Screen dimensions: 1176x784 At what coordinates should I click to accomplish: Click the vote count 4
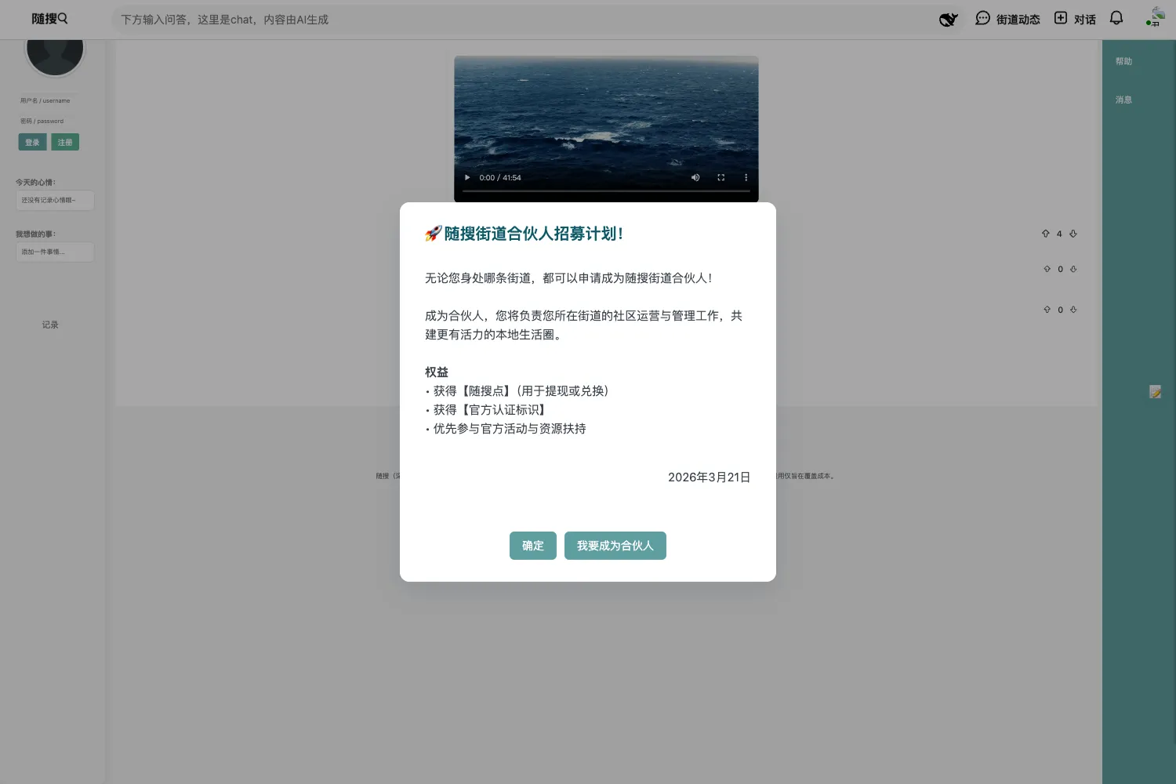point(1059,234)
